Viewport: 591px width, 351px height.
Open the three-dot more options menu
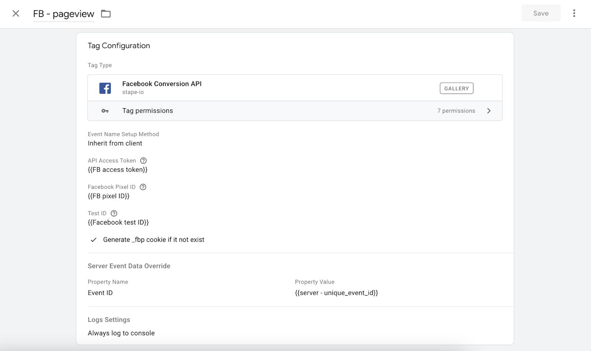(x=574, y=13)
